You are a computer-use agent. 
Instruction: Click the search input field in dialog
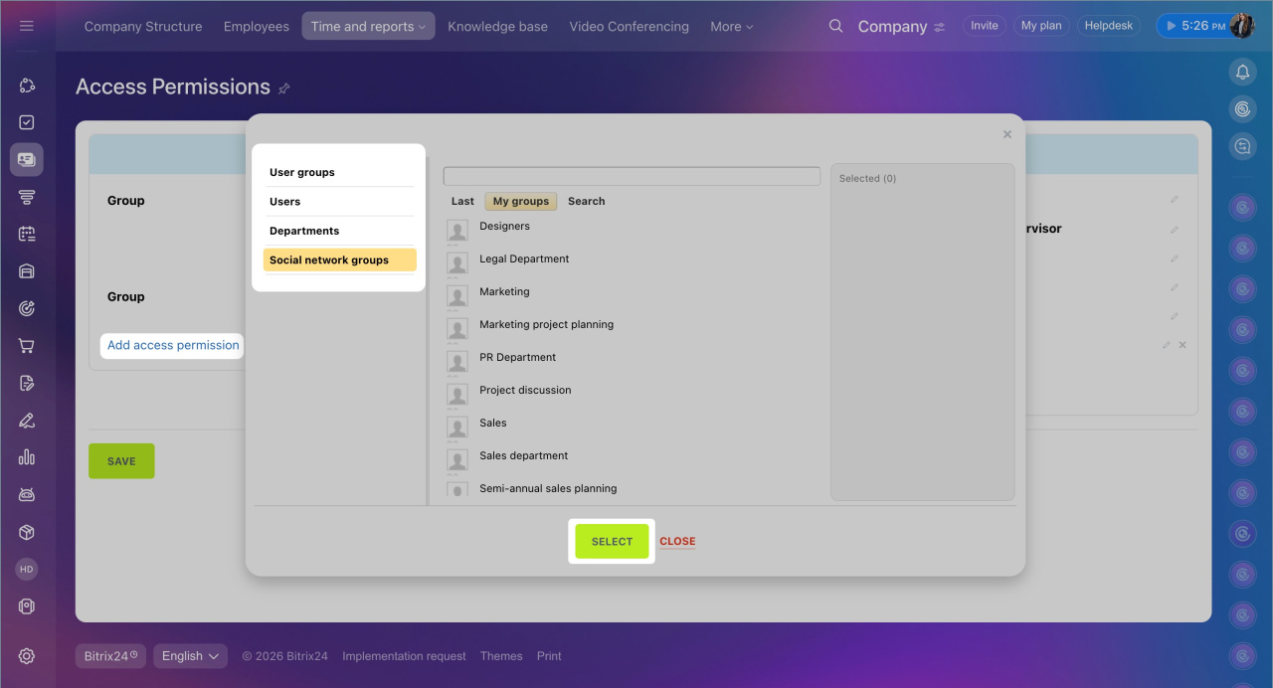(x=632, y=176)
